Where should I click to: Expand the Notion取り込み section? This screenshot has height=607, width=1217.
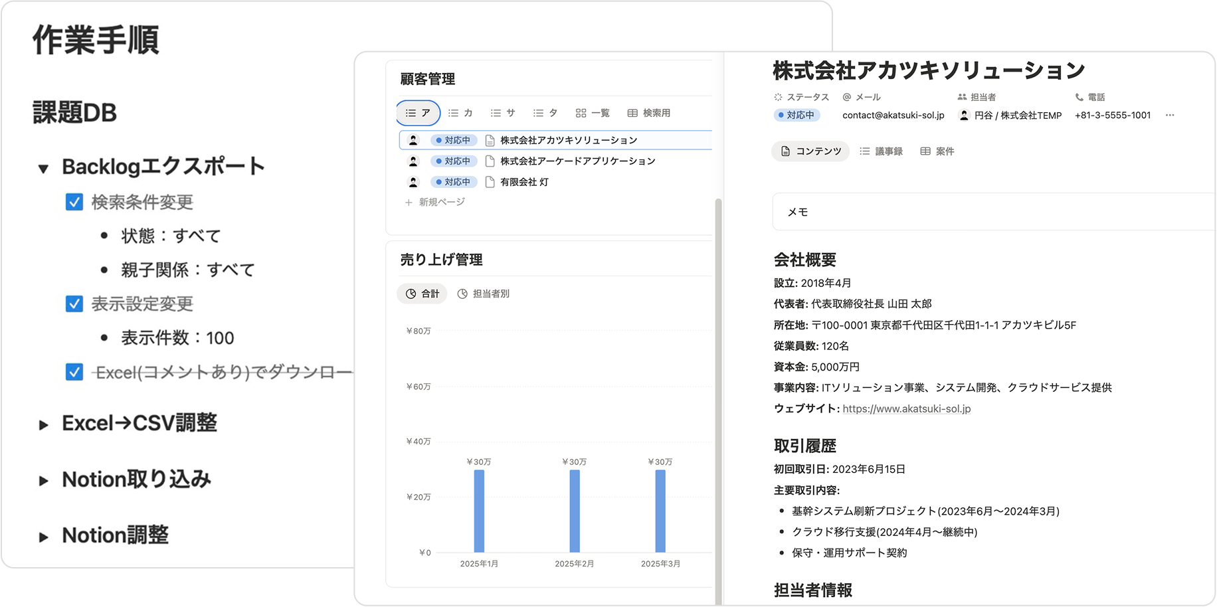(x=44, y=479)
